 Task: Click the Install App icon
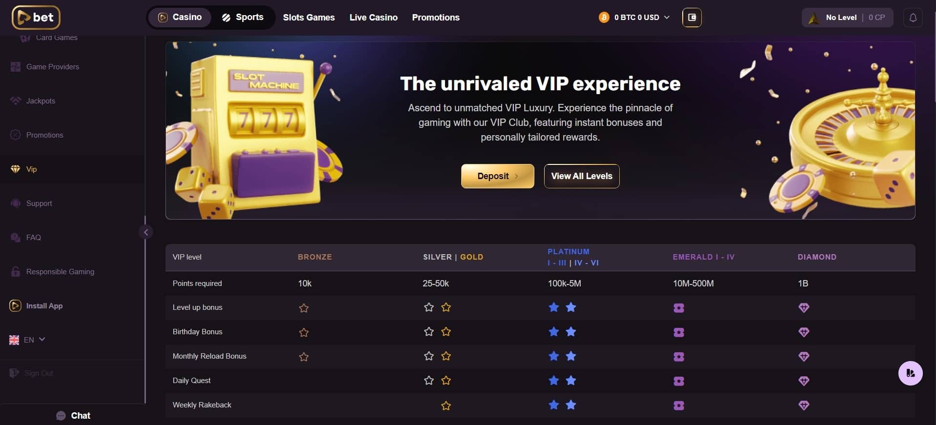coord(15,306)
